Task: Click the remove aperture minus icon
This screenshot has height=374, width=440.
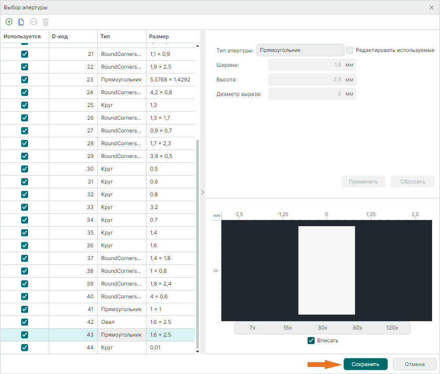Action: (33, 22)
